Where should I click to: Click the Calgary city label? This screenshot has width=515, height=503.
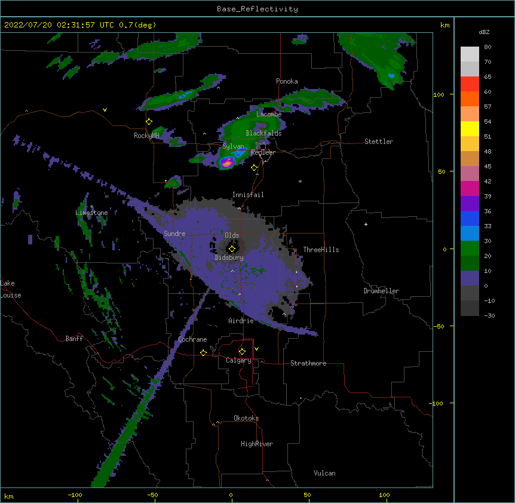click(238, 360)
